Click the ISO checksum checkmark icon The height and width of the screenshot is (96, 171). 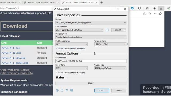(x=107, y=30)
